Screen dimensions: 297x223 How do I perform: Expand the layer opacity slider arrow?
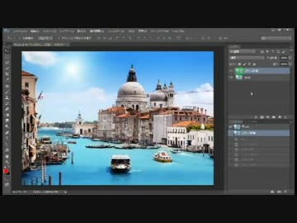click(290, 58)
